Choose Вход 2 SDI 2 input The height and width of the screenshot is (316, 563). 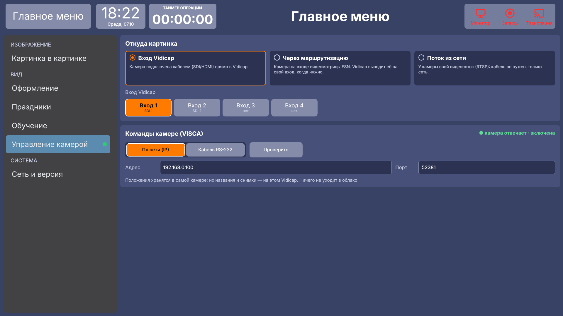pos(197,108)
